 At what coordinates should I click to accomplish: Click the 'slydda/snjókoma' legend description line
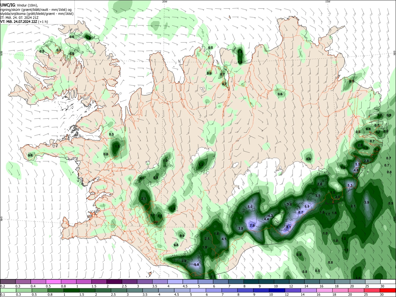coord(37,14)
